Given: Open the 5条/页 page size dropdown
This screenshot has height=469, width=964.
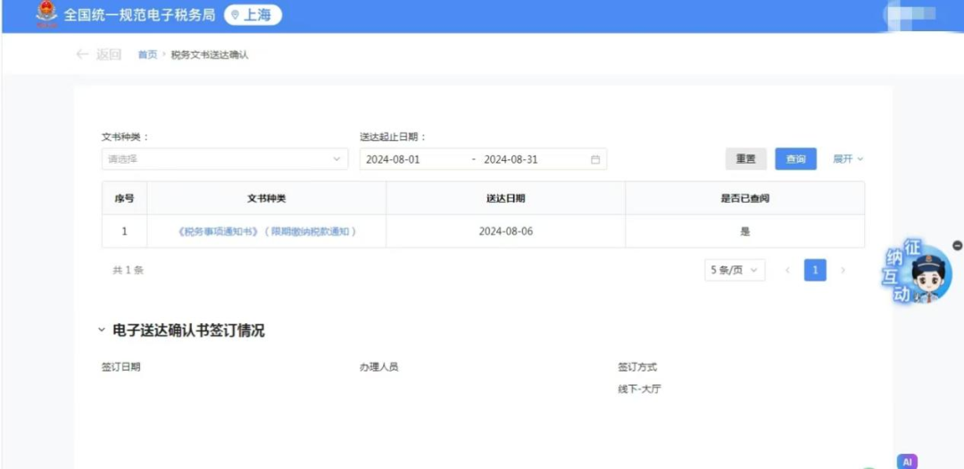Looking at the screenshot, I should (735, 270).
